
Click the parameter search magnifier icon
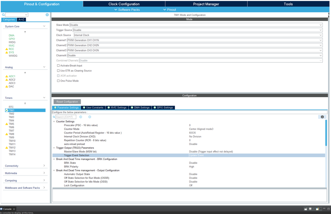tap(54, 117)
